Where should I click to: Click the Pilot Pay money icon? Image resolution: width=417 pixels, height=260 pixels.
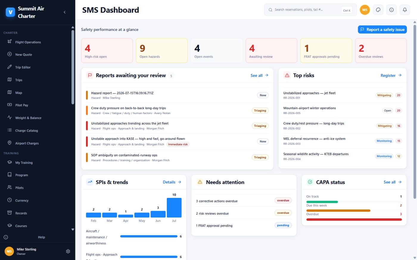point(10,105)
